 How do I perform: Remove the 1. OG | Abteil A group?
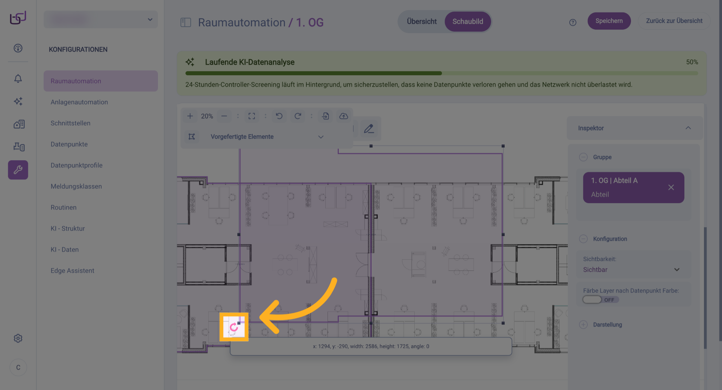click(x=671, y=187)
